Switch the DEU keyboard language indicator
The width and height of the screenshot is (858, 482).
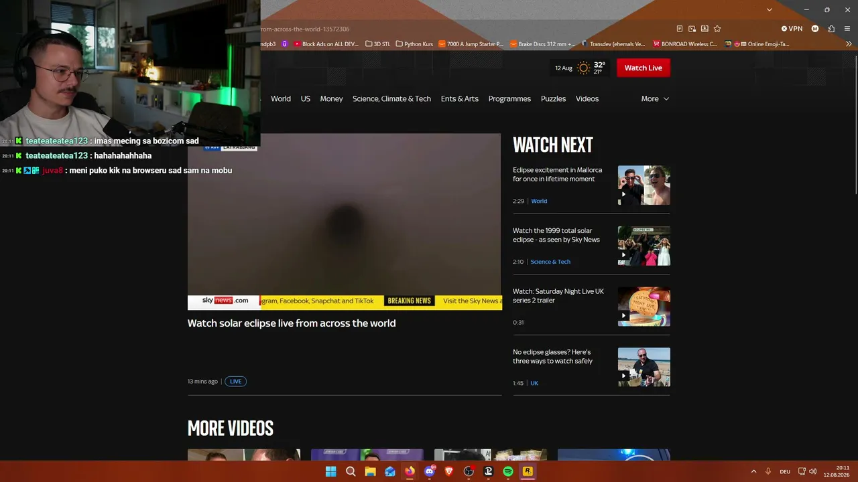[785, 471]
